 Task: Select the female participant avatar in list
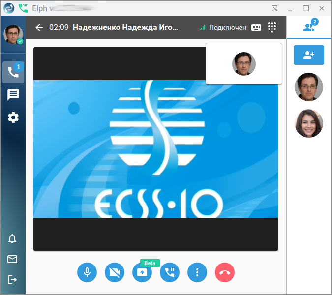point(309,123)
